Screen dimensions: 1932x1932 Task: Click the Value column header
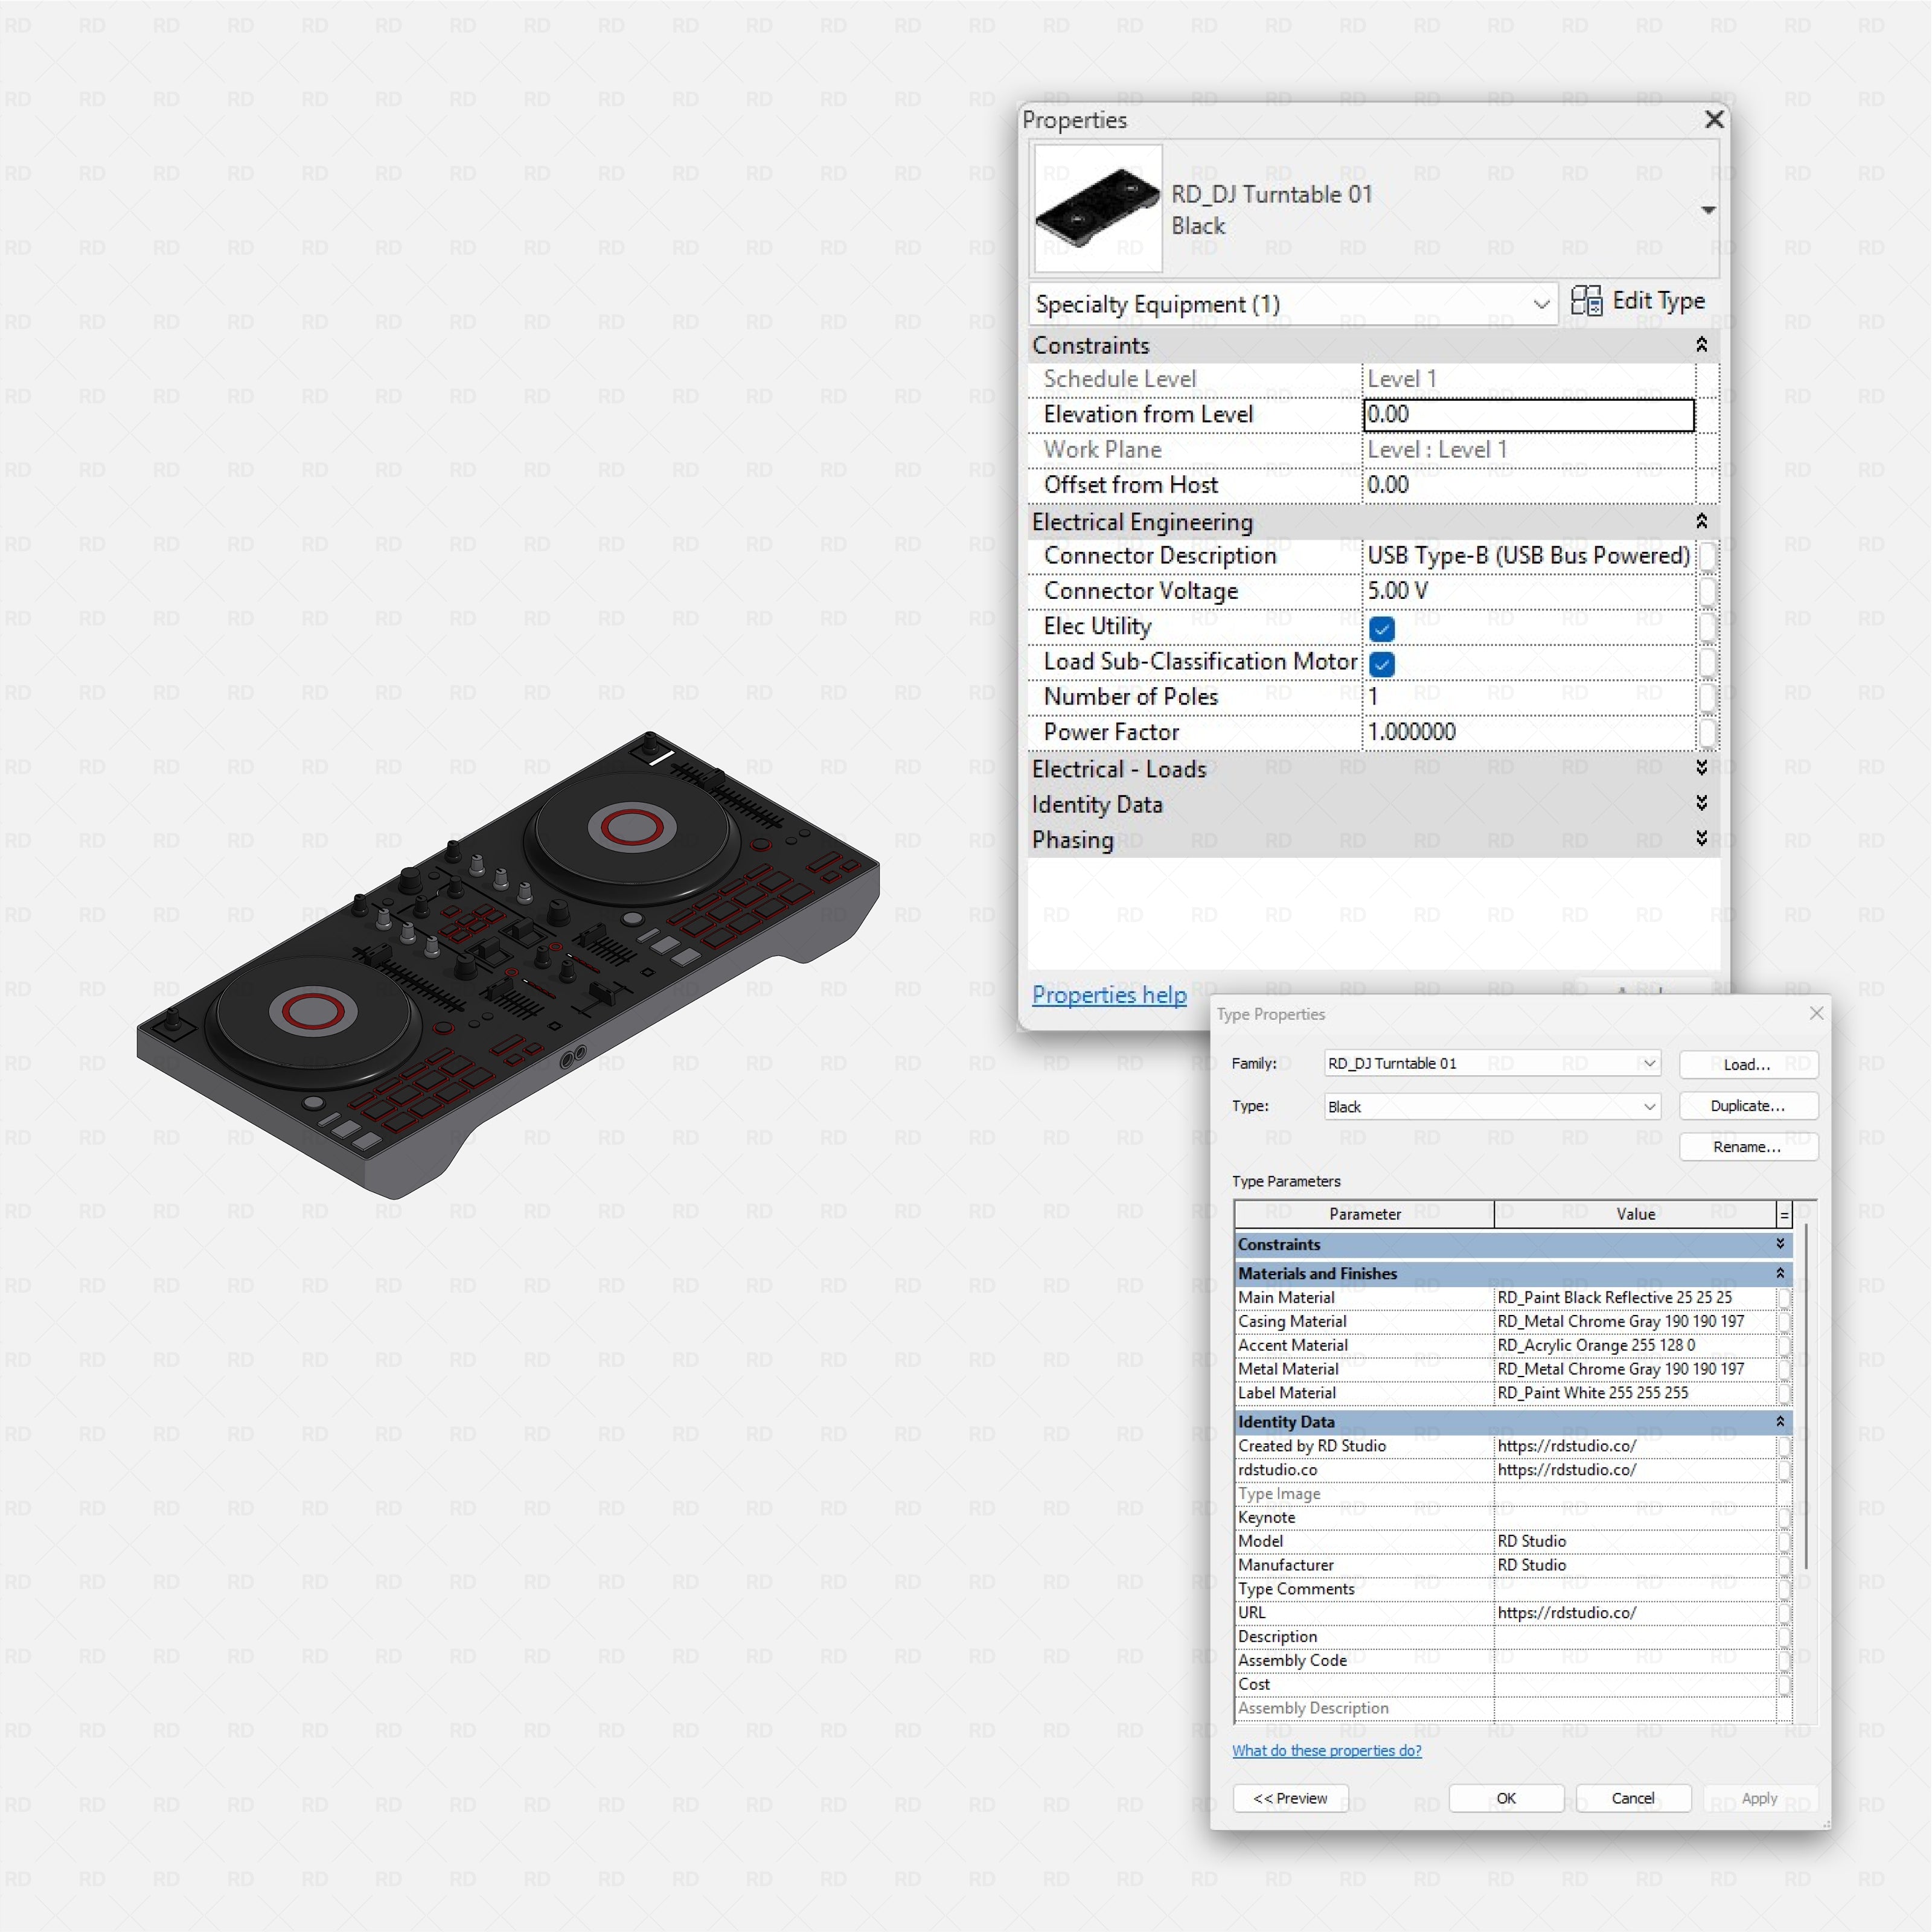pyautogui.click(x=1635, y=1214)
